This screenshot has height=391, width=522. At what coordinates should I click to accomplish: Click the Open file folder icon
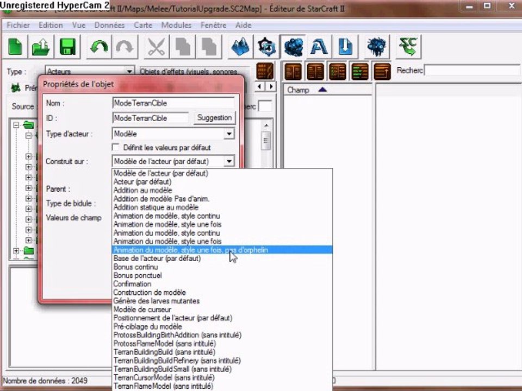41,47
